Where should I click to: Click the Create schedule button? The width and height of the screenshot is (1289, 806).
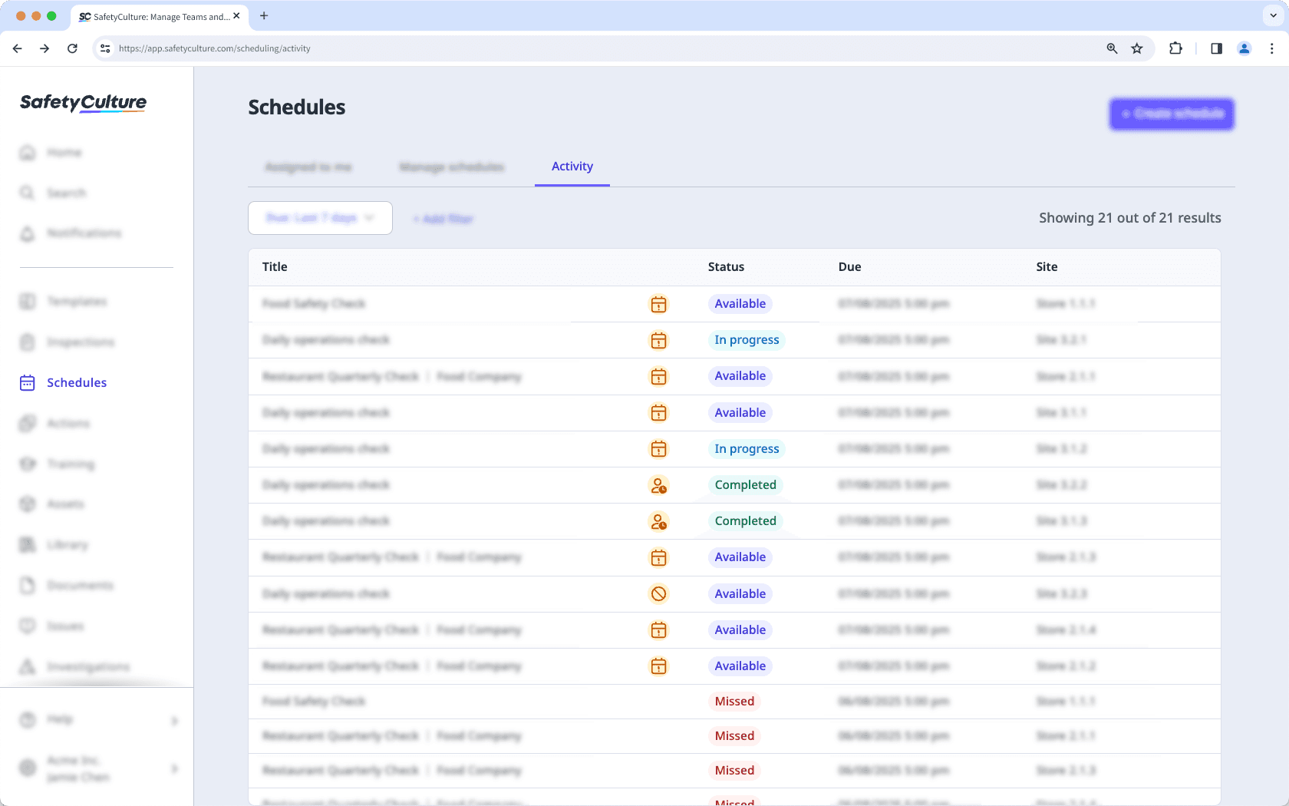[1171, 114]
